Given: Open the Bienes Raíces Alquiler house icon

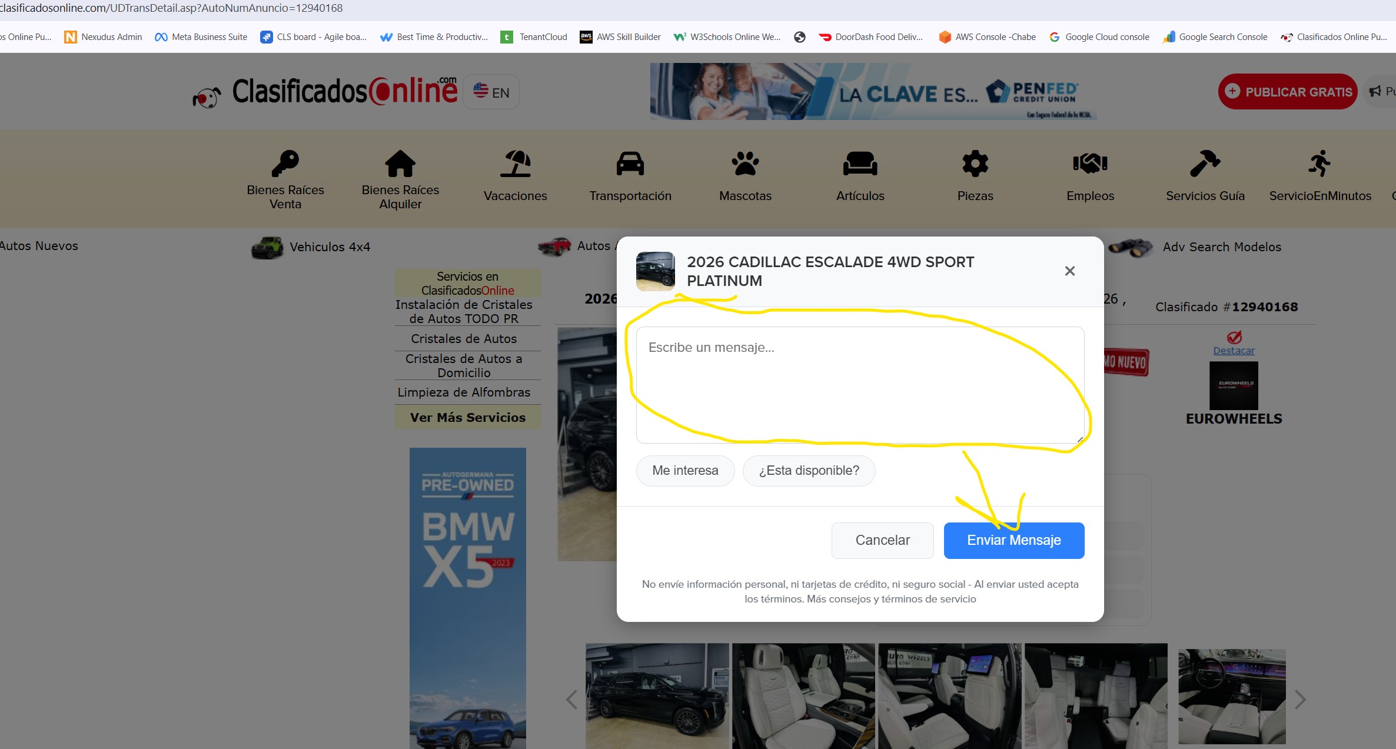Looking at the screenshot, I should (400, 164).
